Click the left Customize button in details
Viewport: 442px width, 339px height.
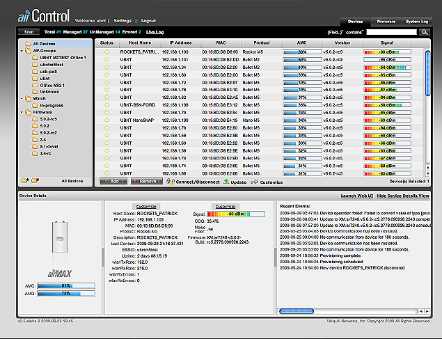[146, 206]
